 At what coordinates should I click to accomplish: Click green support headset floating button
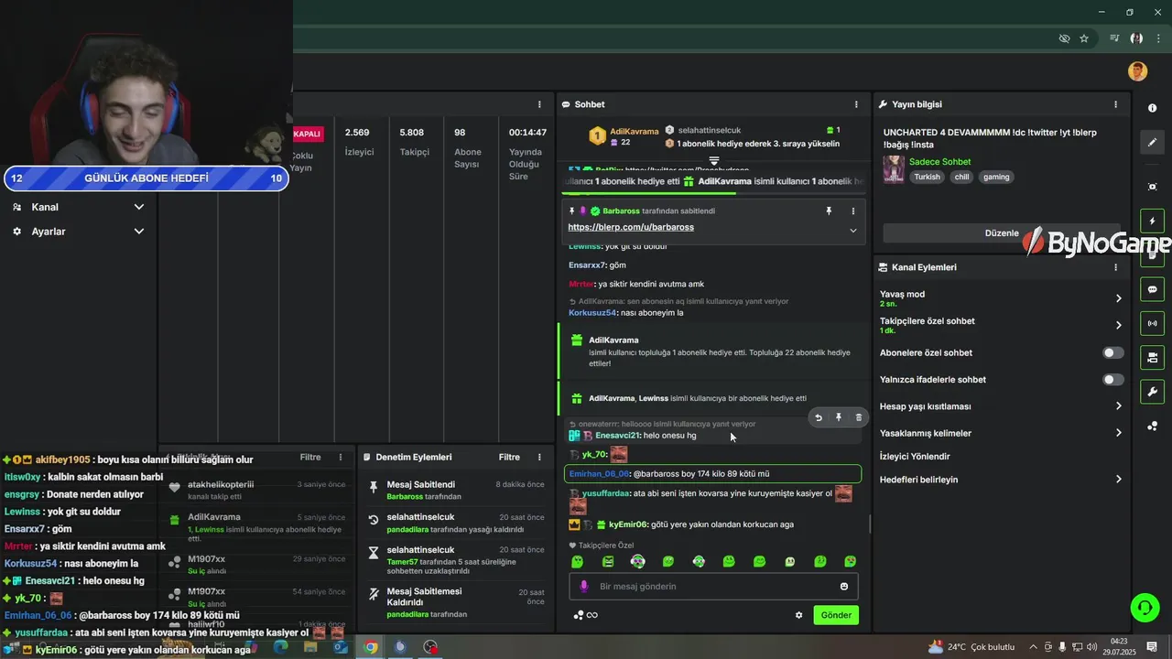[x=1144, y=607]
